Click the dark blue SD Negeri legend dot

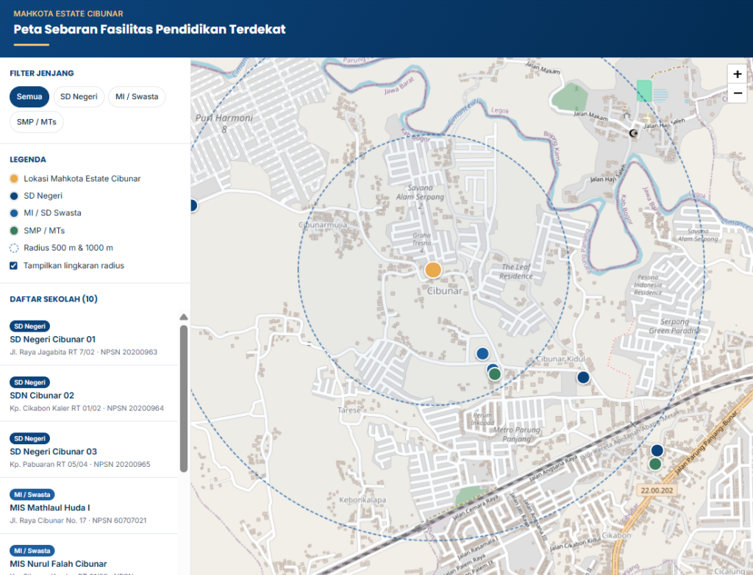[14, 196]
